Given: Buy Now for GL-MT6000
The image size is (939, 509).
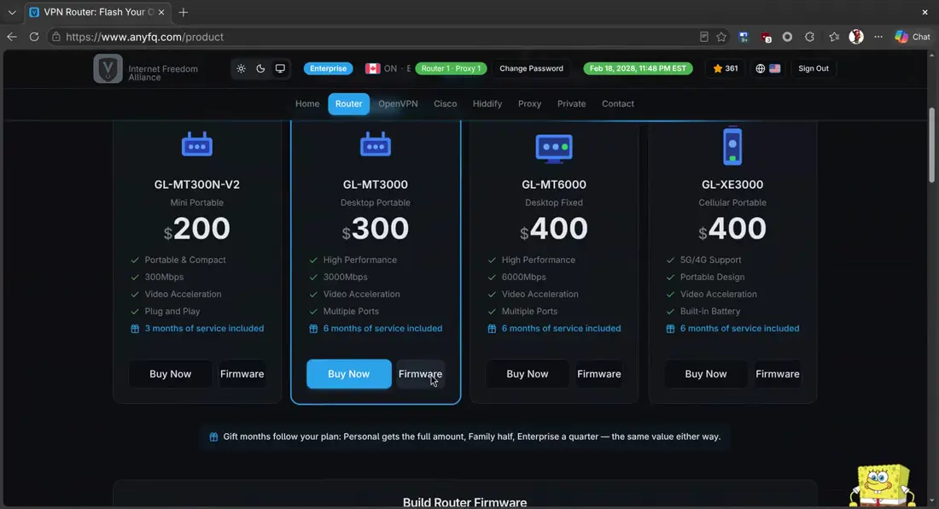Looking at the screenshot, I should (x=527, y=374).
